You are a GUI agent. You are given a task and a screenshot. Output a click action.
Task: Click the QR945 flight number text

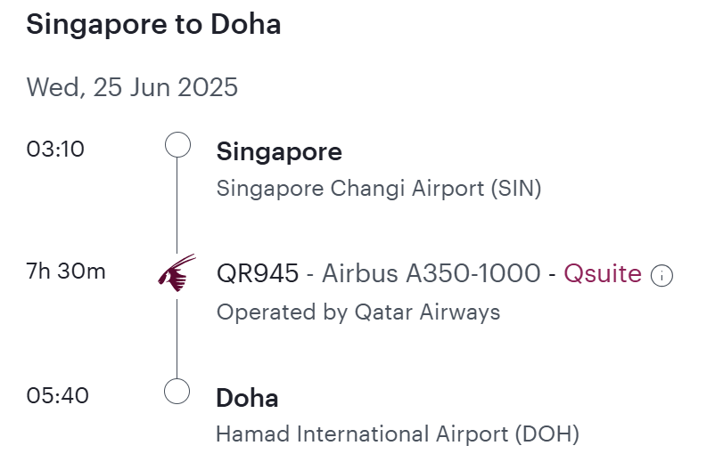(x=258, y=273)
